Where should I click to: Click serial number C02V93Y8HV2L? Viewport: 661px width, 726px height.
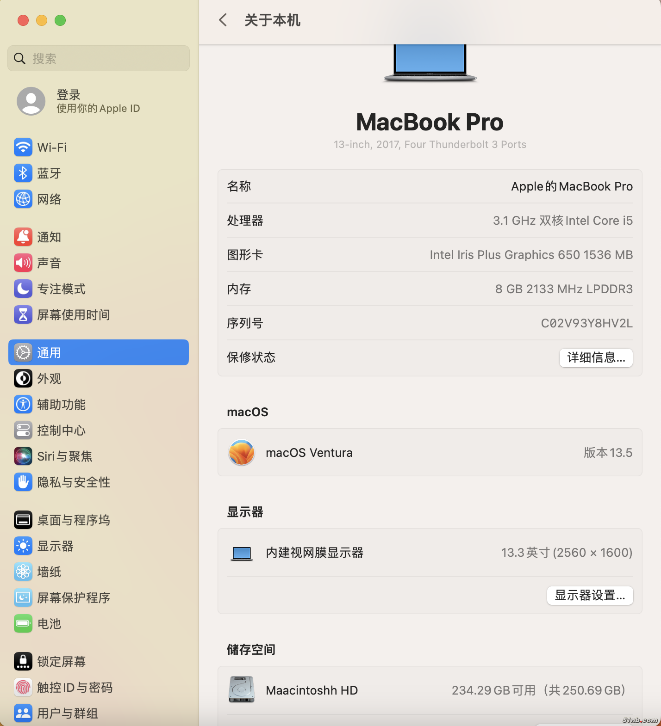coord(587,323)
